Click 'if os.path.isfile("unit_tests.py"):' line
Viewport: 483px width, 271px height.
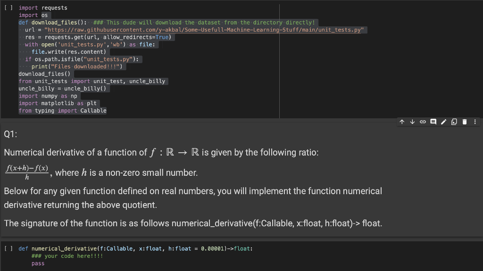[x=82, y=59]
